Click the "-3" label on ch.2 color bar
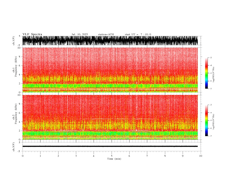The width and height of the screenshot is (226, 175). [211, 105]
